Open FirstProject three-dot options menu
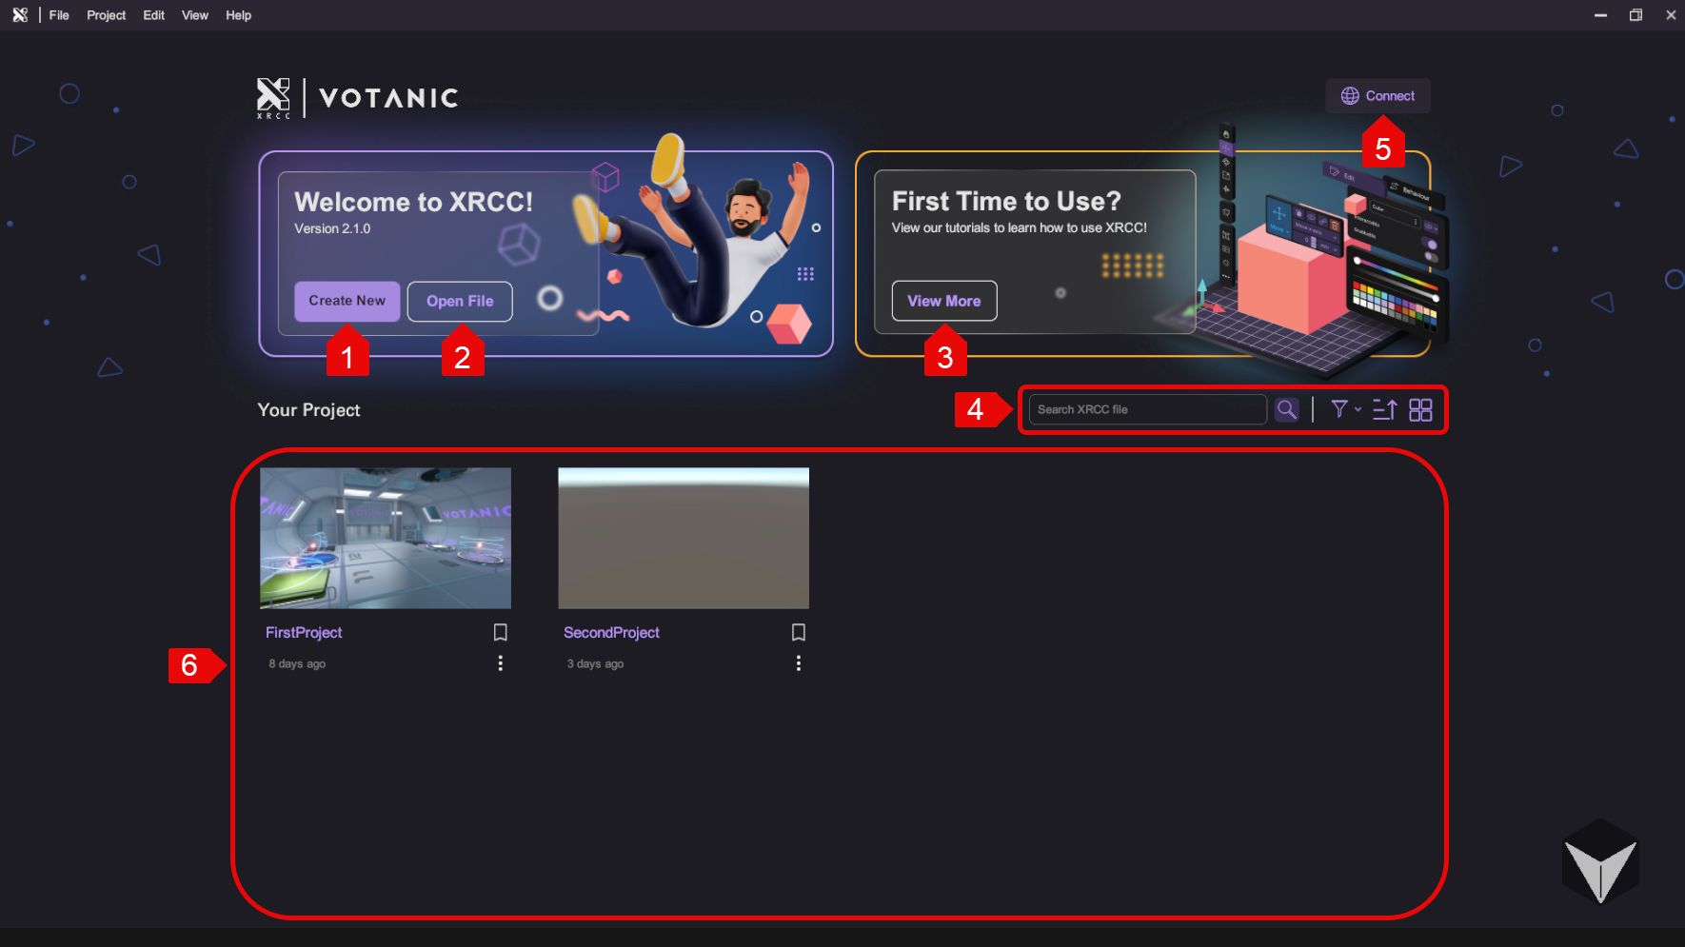The width and height of the screenshot is (1685, 947). coord(500,663)
